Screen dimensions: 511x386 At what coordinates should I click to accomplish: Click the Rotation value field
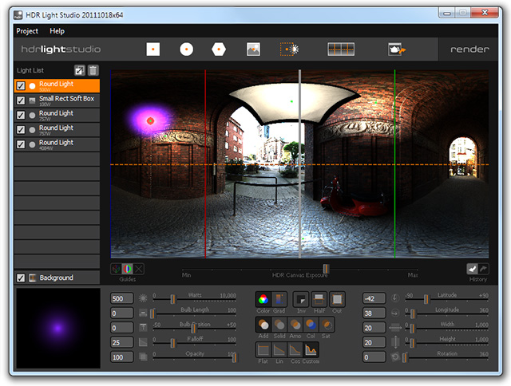(x=374, y=357)
